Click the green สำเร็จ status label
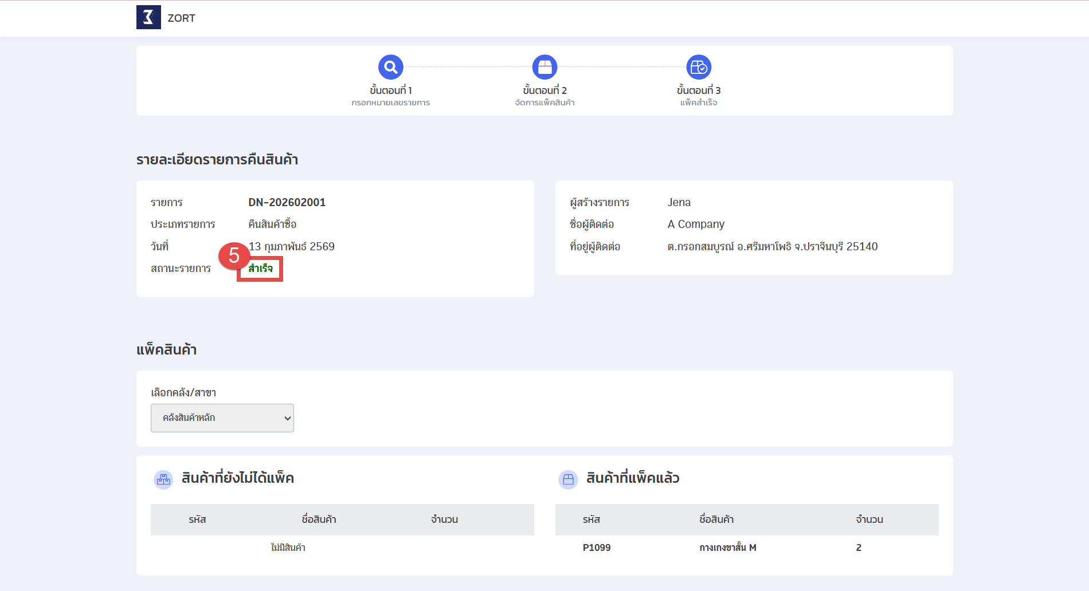The height and width of the screenshot is (591, 1089). pyautogui.click(x=260, y=269)
